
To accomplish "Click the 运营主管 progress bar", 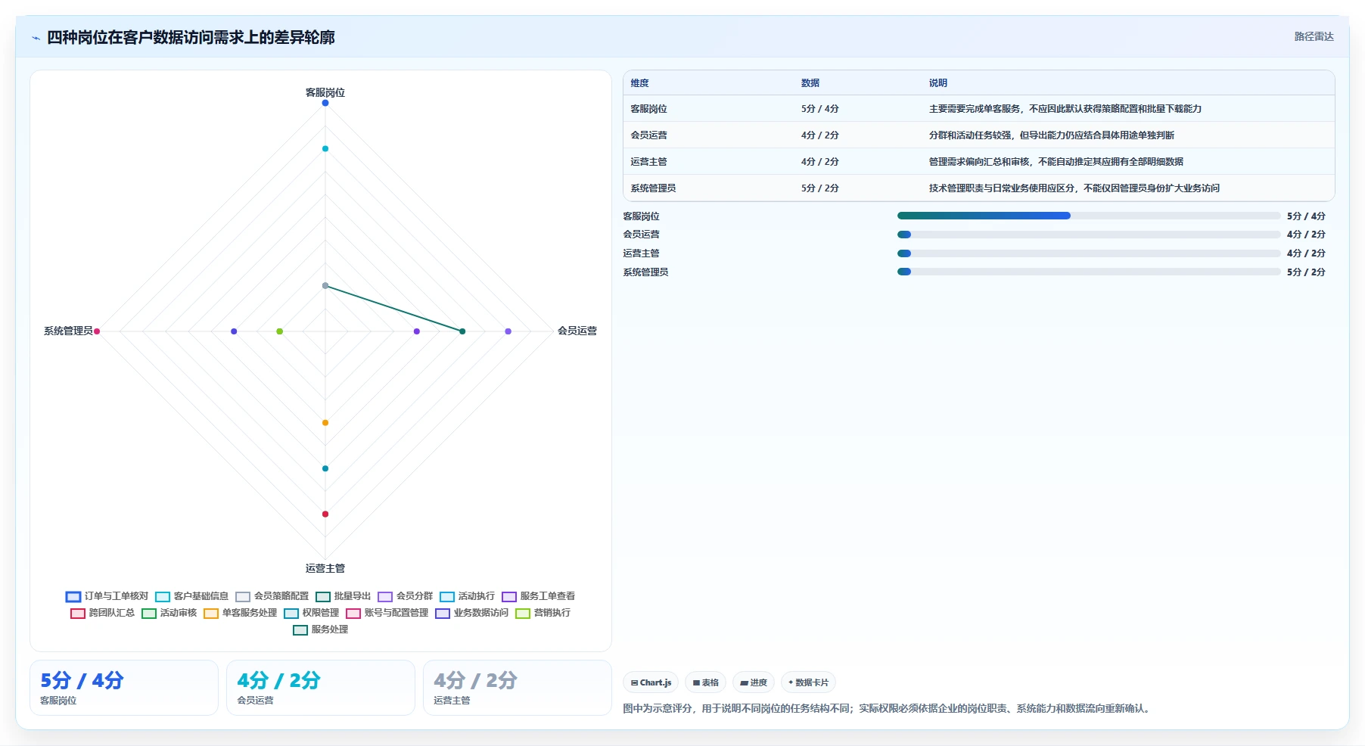I will (x=1089, y=253).
